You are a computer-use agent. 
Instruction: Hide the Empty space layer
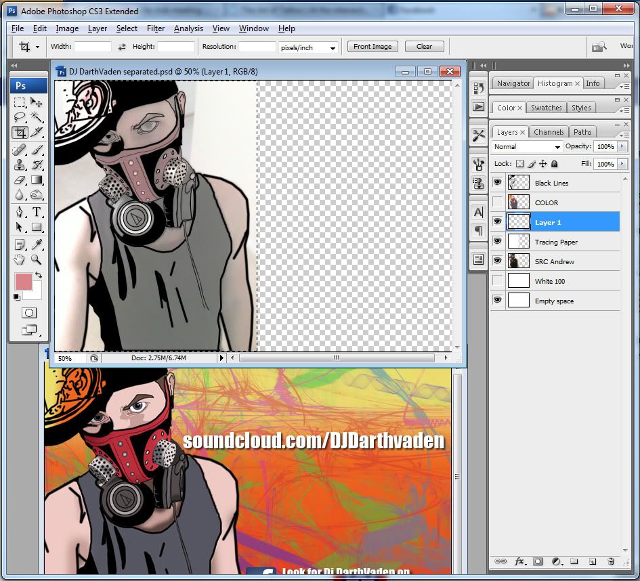pos(497,300)
